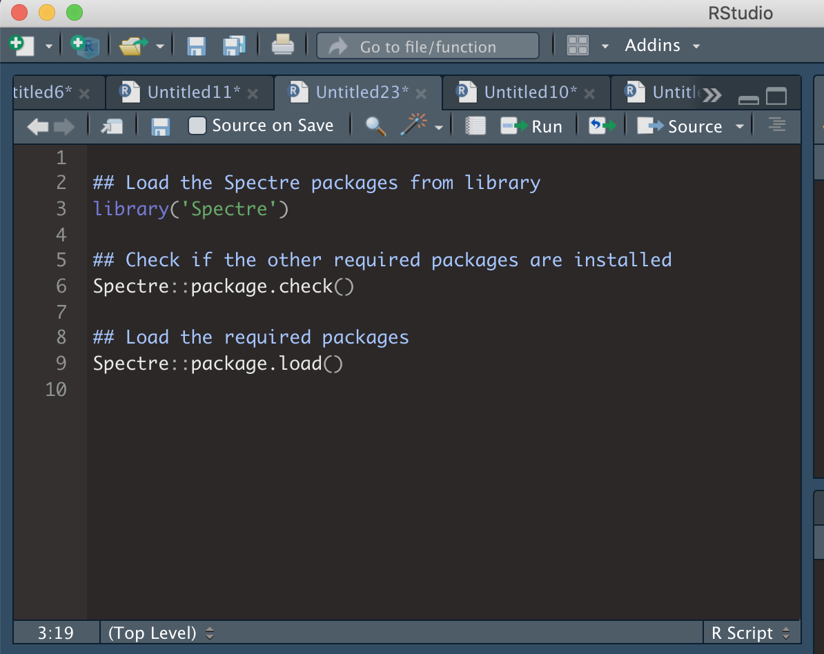Screen dimensions: 824x654
Task: Open the code tools magic wand dropdown
Action: 421,126
